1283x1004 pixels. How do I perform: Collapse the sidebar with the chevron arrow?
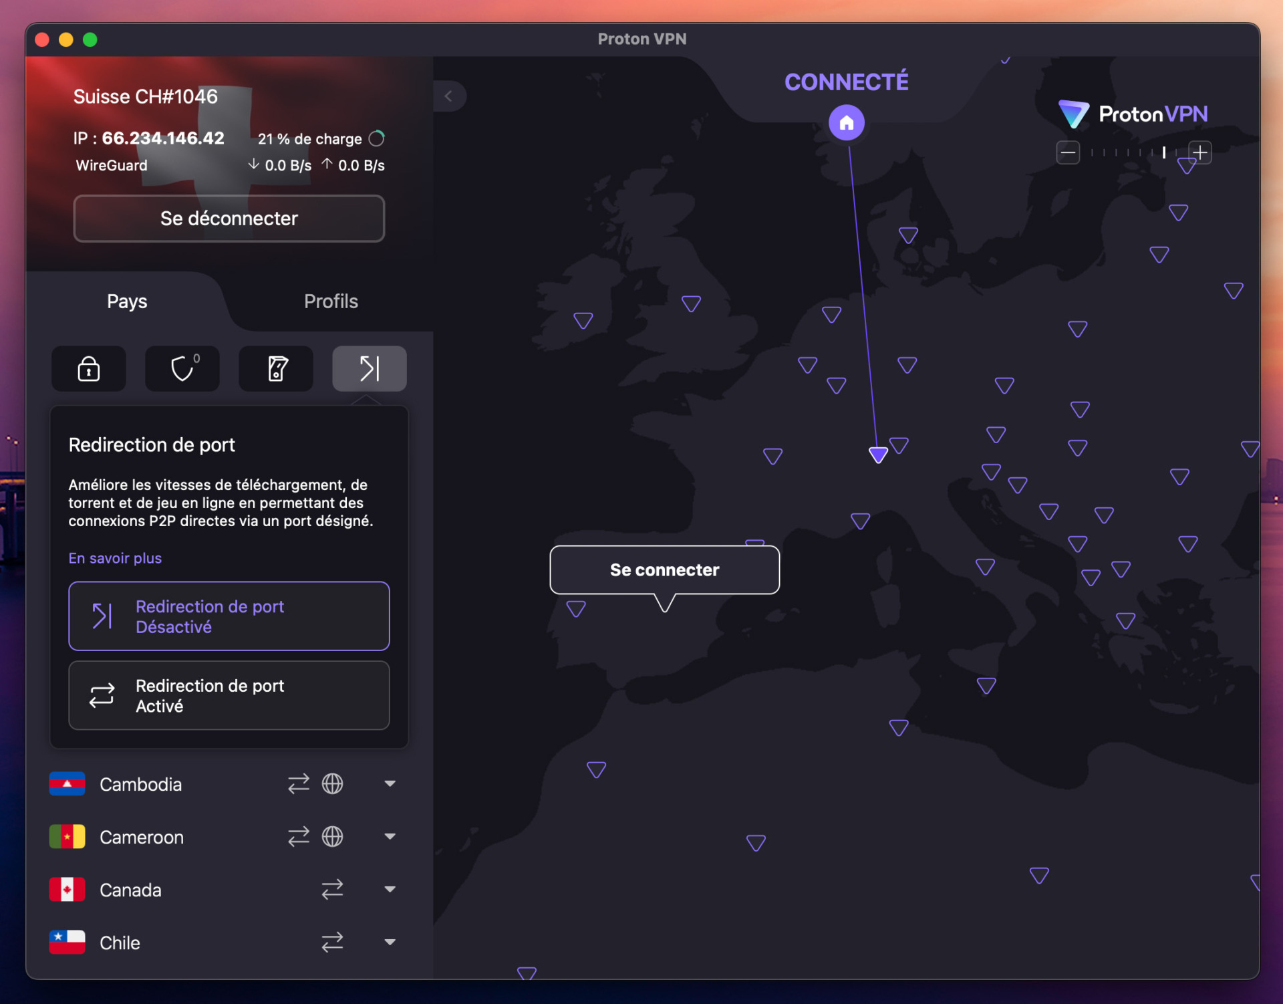(x=449, y=96)
